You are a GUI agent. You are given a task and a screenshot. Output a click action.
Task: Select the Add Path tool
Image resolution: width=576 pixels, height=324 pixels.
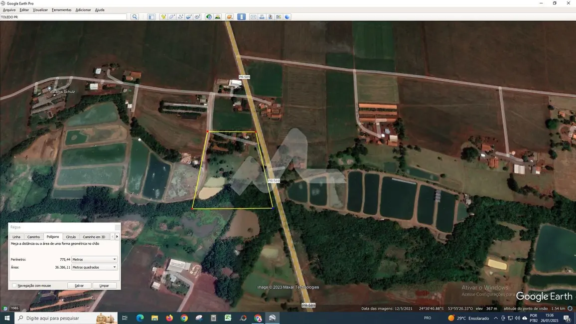point(180,17)
